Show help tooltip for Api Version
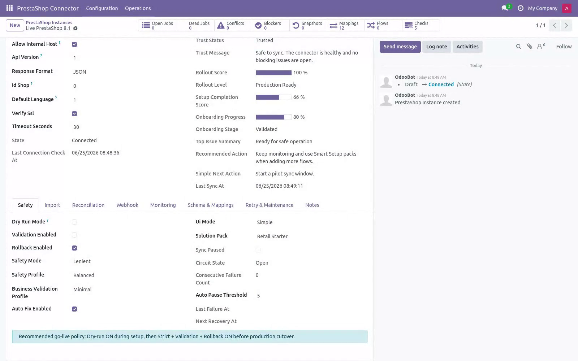 point(41,56)
